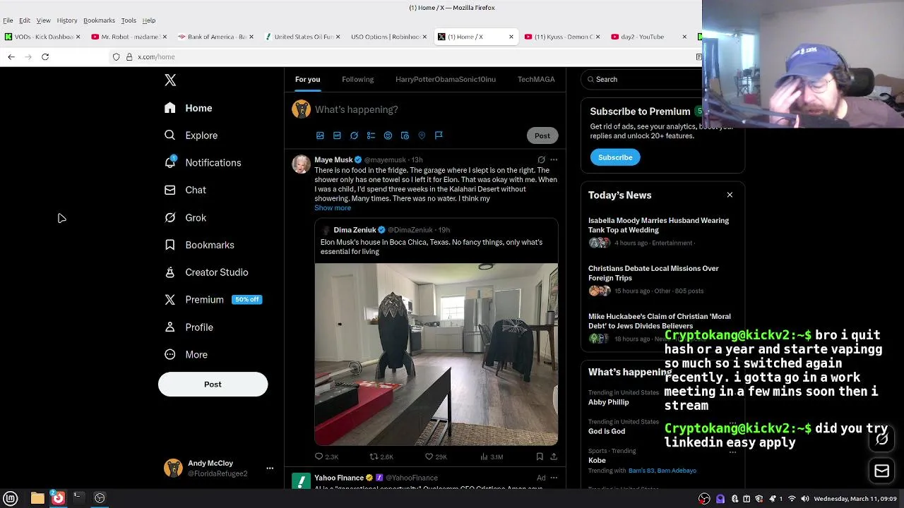The height and width of the screenshot is (508, 904).
Task: Open Chat messages
Action: click(185, 190)
